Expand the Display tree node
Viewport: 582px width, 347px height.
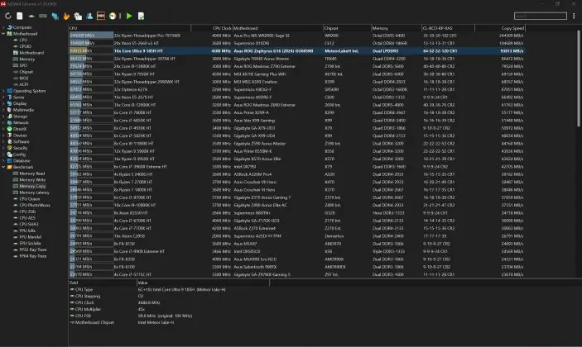[3, 103]
